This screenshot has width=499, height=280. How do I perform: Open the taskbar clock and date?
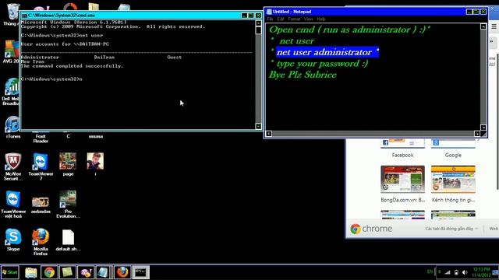pyautogui.click(x=481, y=272)
